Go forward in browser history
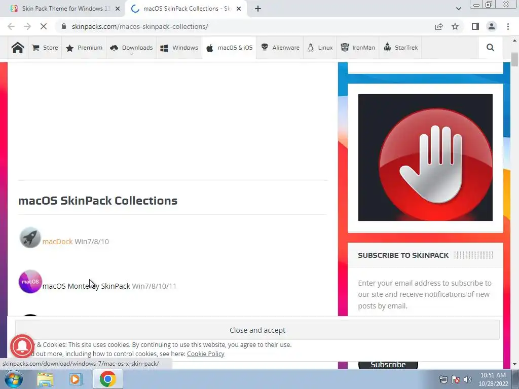519x389 pixels. [27, 26]
